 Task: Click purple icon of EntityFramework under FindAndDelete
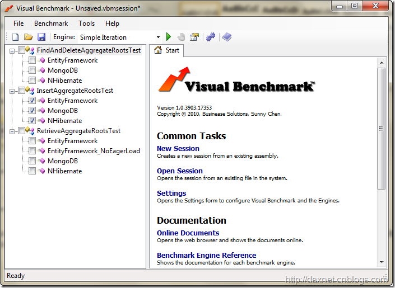pos(41,60)
